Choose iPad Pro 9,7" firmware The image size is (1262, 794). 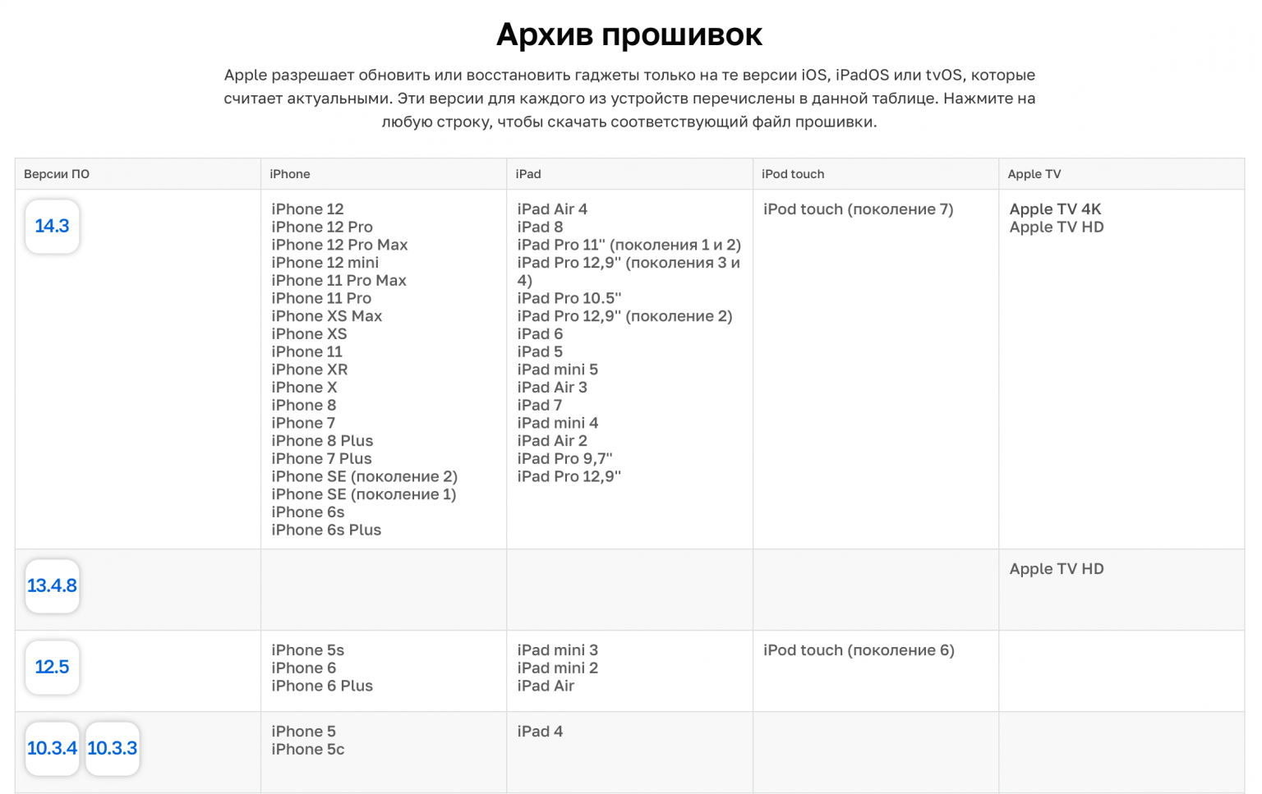pyautogui.click(x=564, y=459)
